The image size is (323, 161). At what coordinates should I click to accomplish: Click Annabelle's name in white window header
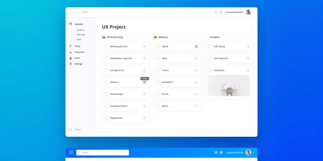coord(234,12)
